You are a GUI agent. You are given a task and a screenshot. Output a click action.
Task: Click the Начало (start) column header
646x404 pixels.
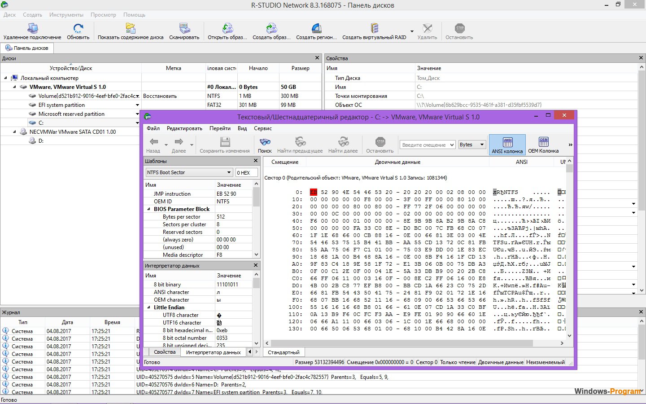coord(258,68)
